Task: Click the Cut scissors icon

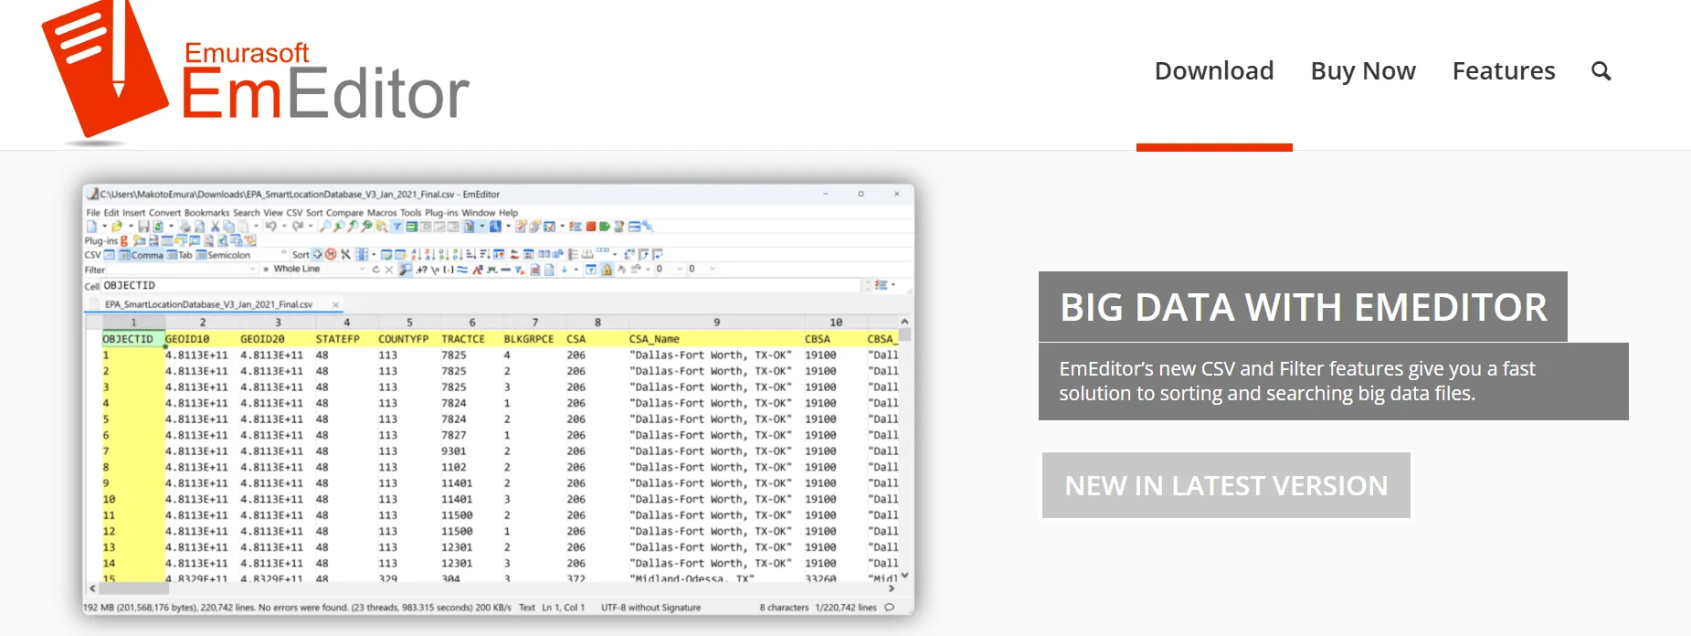Action: click(x=215, y=227)
